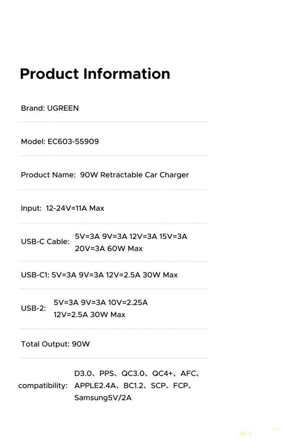Select the Brand: UGREEN text row
This screenshot has height=439, width=282.
[x=50, y=108]
